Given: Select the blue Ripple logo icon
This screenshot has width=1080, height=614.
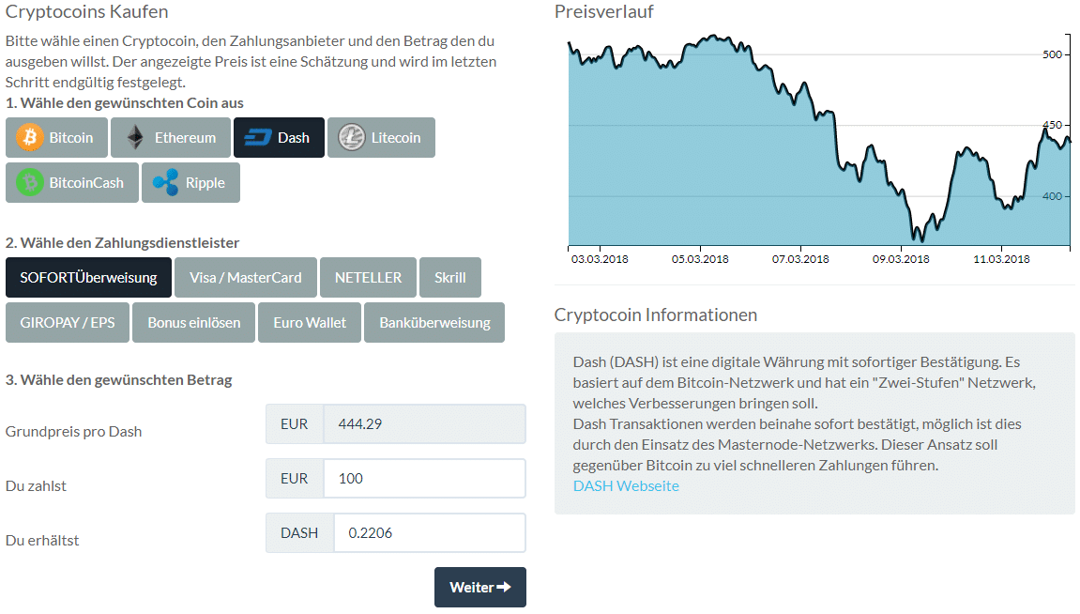Looking at the screenshot, I should click(166, 183).
